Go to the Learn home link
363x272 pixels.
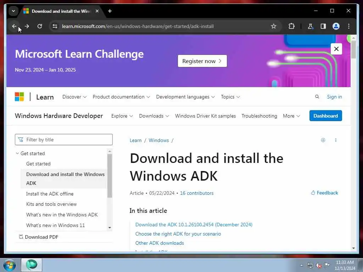(45, 97)
